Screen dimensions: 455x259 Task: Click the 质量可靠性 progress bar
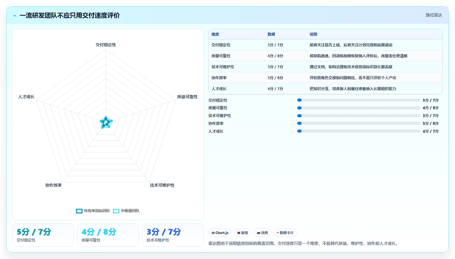click(x=359, y=108)
